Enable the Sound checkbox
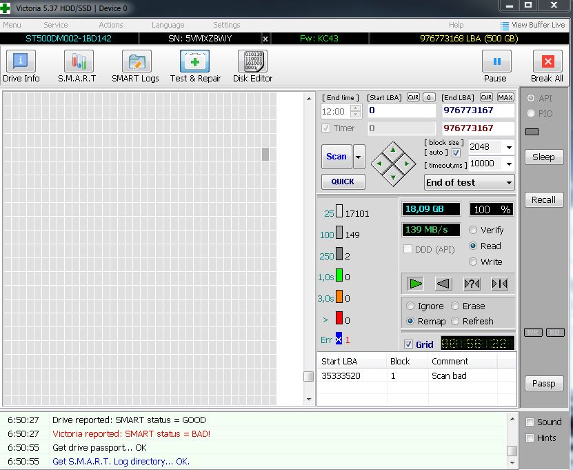 pyautogui.click(x=530, y=422)
